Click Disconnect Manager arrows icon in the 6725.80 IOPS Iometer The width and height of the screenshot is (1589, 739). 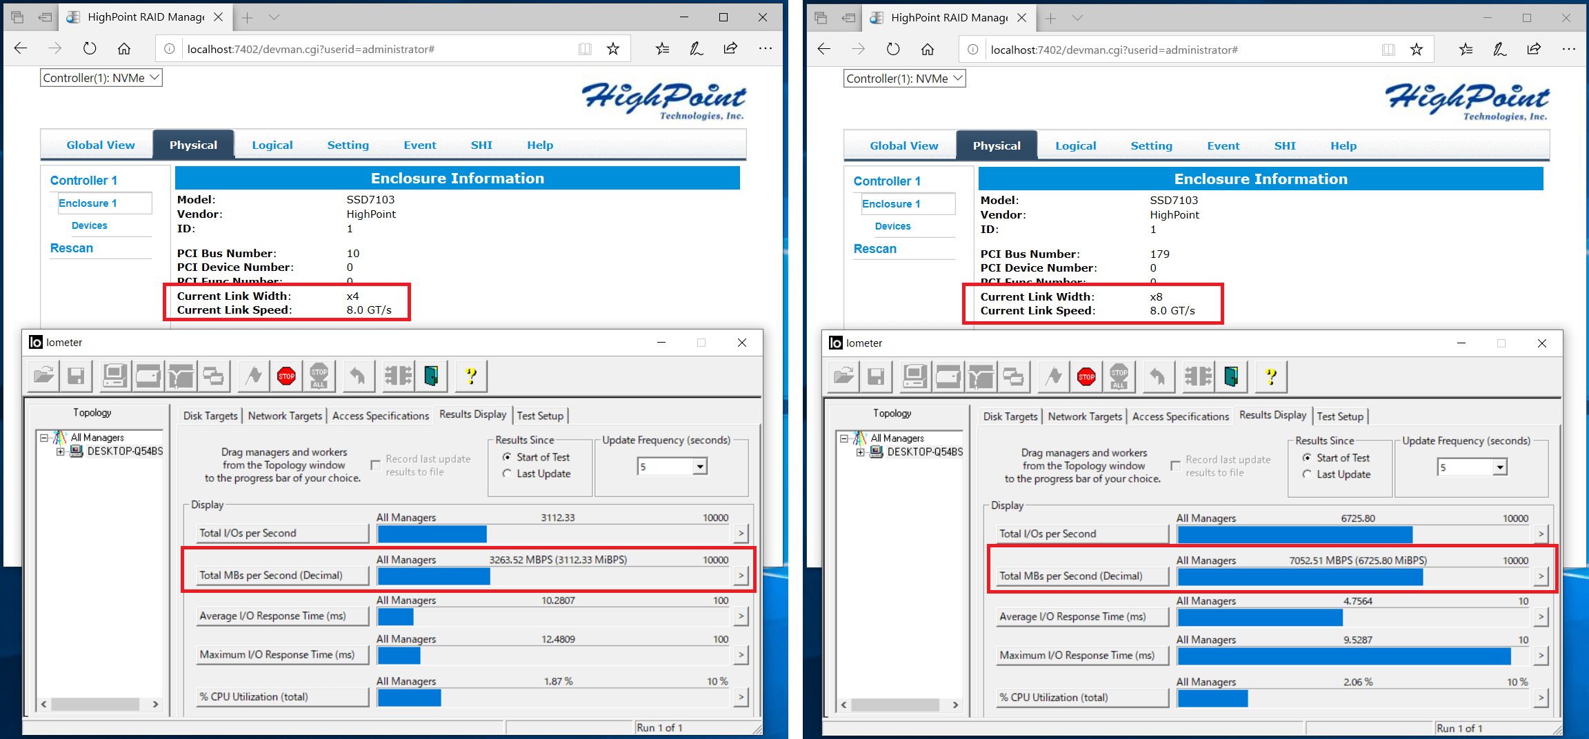point(1199,376)
